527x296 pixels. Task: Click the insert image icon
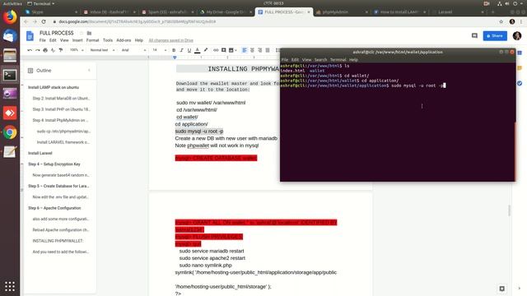[232, 50]
